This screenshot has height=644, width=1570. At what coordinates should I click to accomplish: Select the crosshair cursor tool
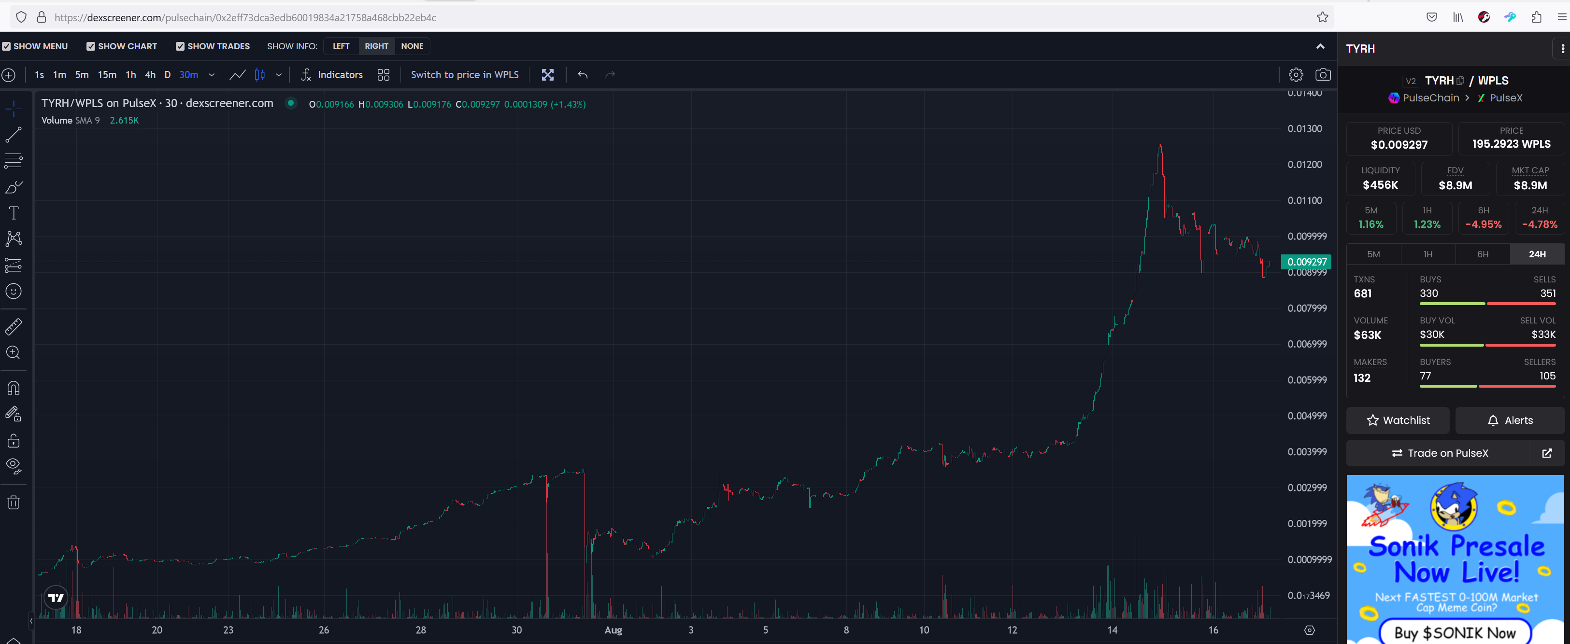pos(14,109)
